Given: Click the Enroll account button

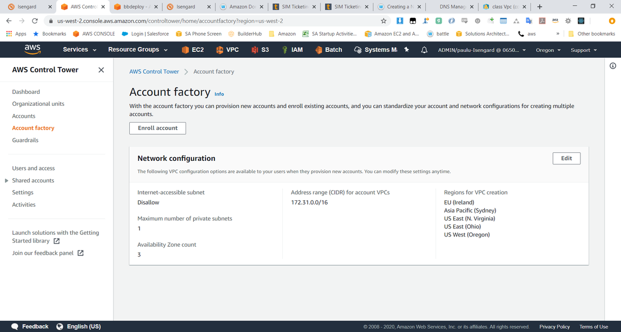Looking at the screenshot, I should [x=157, y=128].
